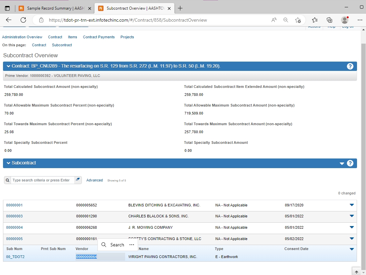This screenshot has height=275, width=366.
Task: Open subcontract 00000004 link
Action: 14,227
